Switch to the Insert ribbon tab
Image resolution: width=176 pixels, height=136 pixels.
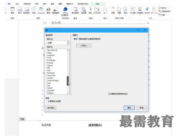9,4
